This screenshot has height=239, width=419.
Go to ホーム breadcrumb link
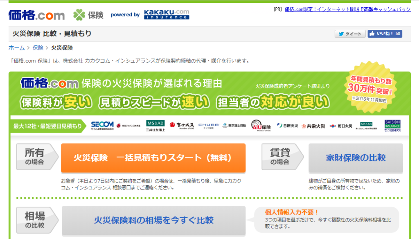(16, 48)
